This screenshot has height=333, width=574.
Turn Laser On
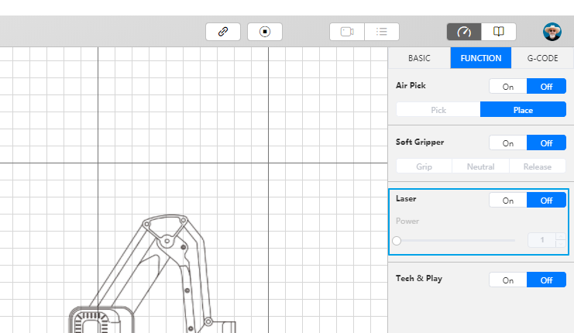pyautogui.click(x=508, y=200)
